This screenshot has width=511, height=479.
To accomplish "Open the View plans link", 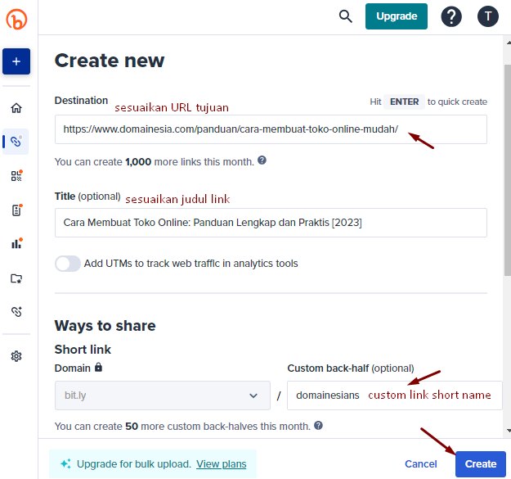I will pyautogui.click(x=221, y=464).
